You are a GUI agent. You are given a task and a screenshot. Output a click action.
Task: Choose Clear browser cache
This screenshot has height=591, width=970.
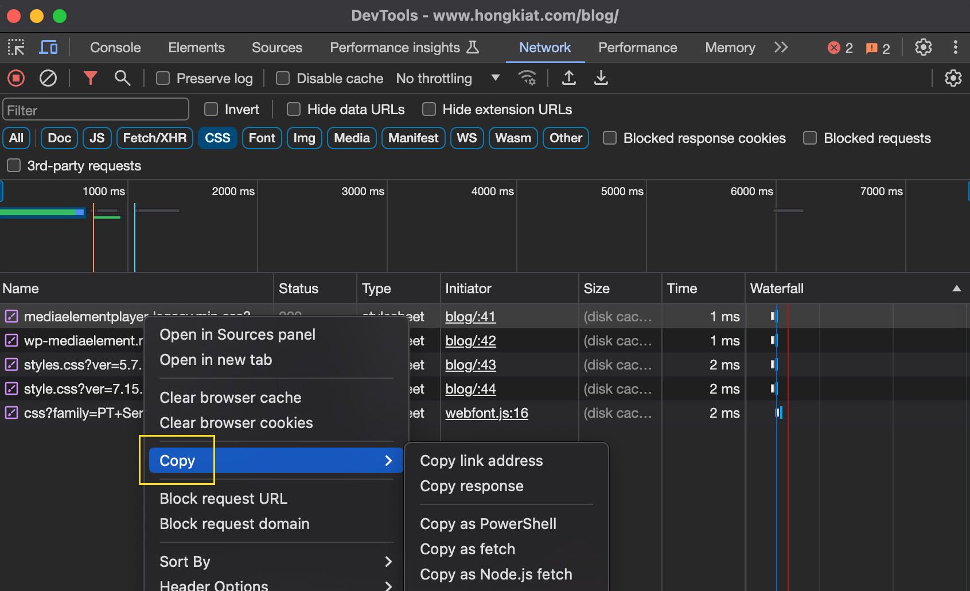(231, 398)
